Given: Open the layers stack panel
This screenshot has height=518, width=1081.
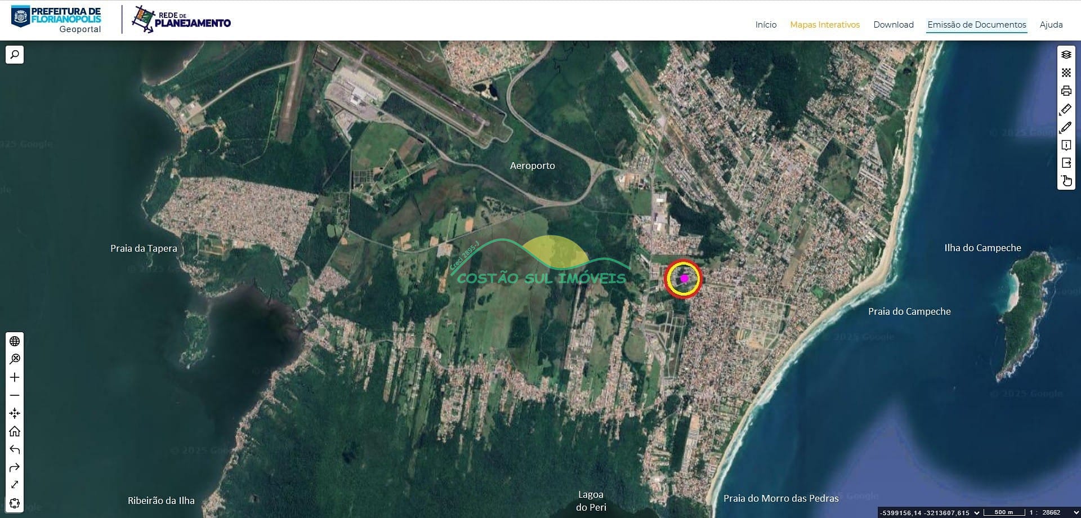Looking at the screenshot, I should pyautogui.click(x=1066, y=55).
